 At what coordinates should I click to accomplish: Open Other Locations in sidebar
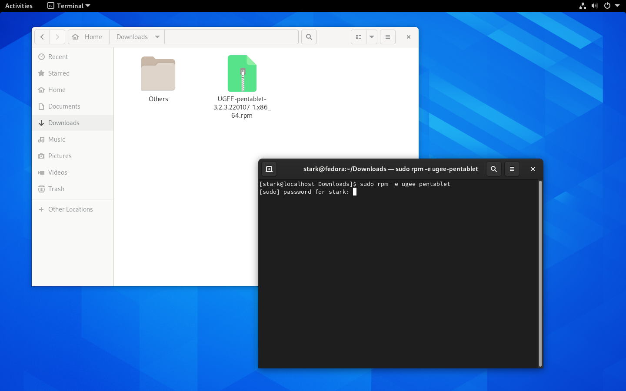tap(73, 209)
